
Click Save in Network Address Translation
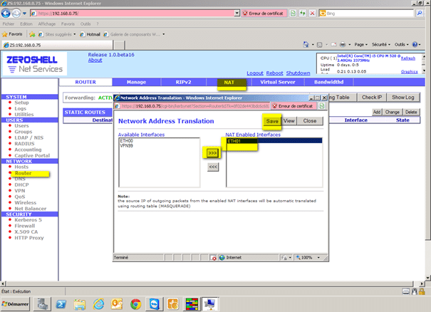[x=272, y=121]
